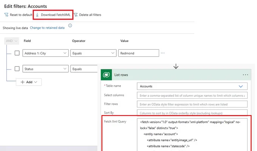Click the attribute name="entityimage_url" line
This screenshot has width=257, height=151.
[x=172, y=140]
